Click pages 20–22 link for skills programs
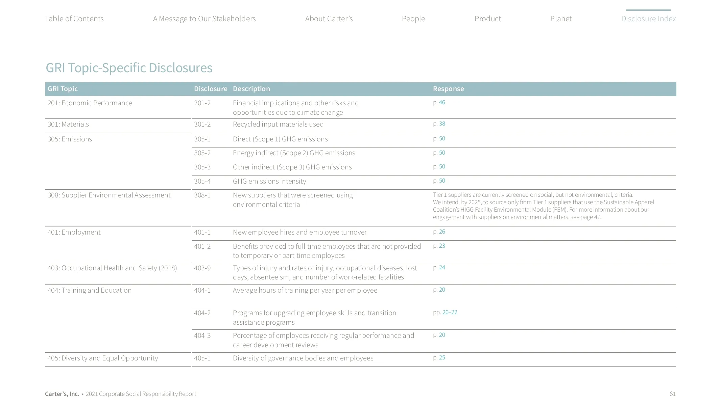Image resolution: width=721 pixels, height=405 pixels. click(449, 312)
